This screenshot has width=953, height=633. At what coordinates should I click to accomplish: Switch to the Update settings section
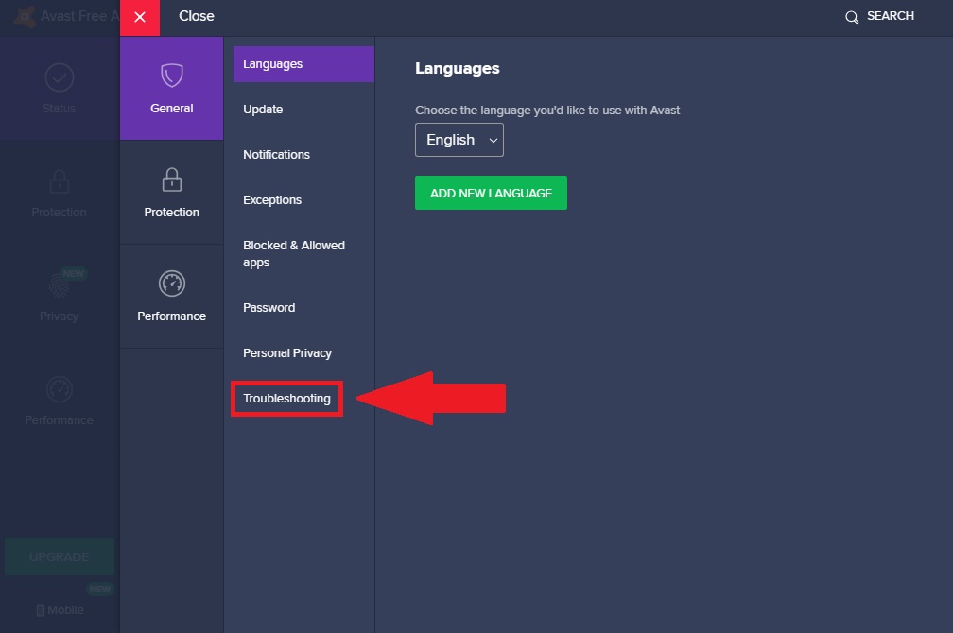[x=262, y=109]
